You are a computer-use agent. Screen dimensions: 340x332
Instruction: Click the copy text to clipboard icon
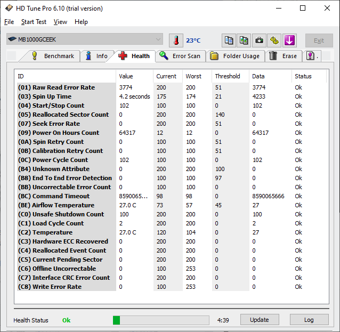229,41
